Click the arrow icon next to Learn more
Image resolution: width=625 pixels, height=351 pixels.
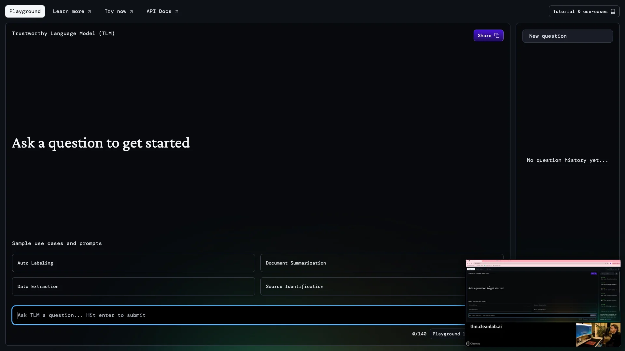coord(90,12)
